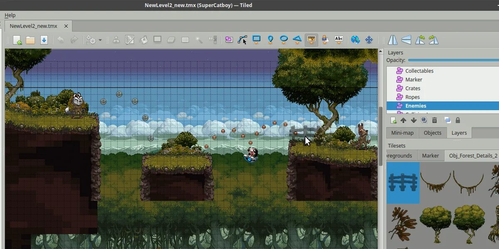Select the Eraser tool
The width and height of the screenshot is (499, 249).
click(171, 40)
